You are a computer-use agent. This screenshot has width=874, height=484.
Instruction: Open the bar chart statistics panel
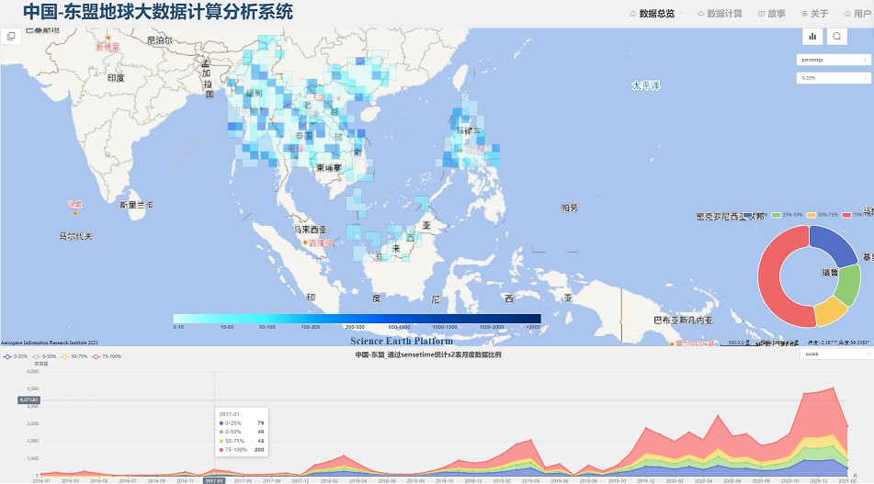point(812,37)
